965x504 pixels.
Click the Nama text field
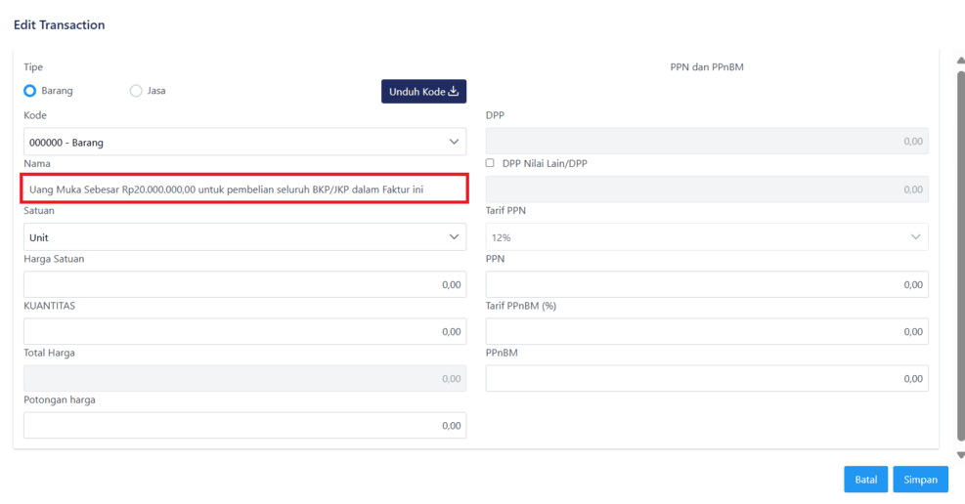(244, 189)
